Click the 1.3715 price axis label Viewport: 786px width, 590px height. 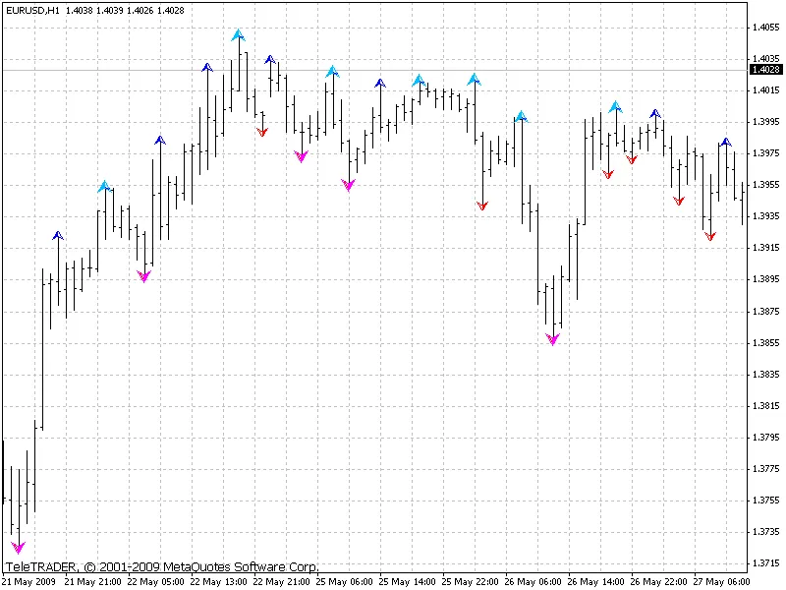click(x=764, y=563)
